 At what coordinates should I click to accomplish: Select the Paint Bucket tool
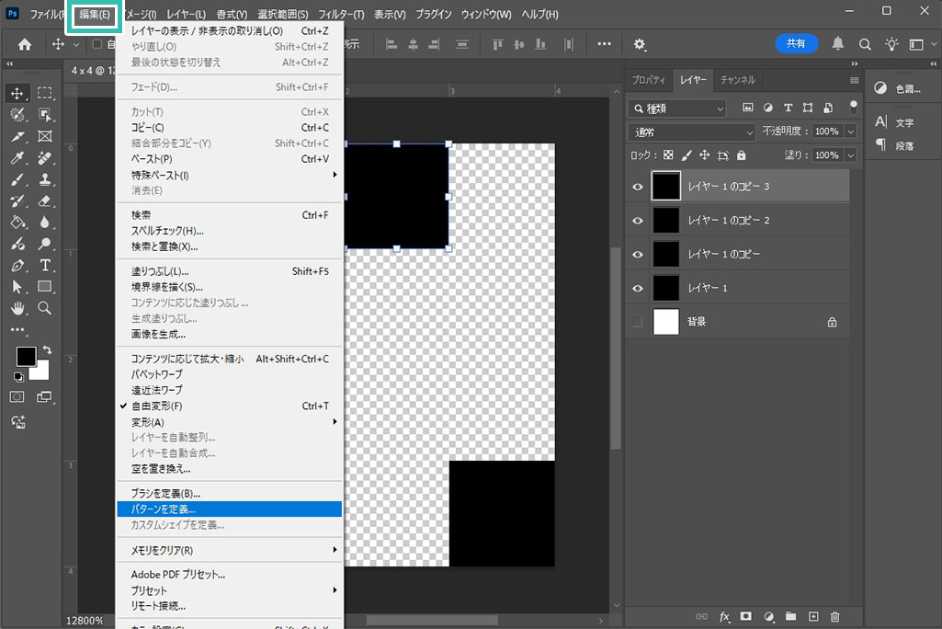pyautogui.click(x=17, y=223)
